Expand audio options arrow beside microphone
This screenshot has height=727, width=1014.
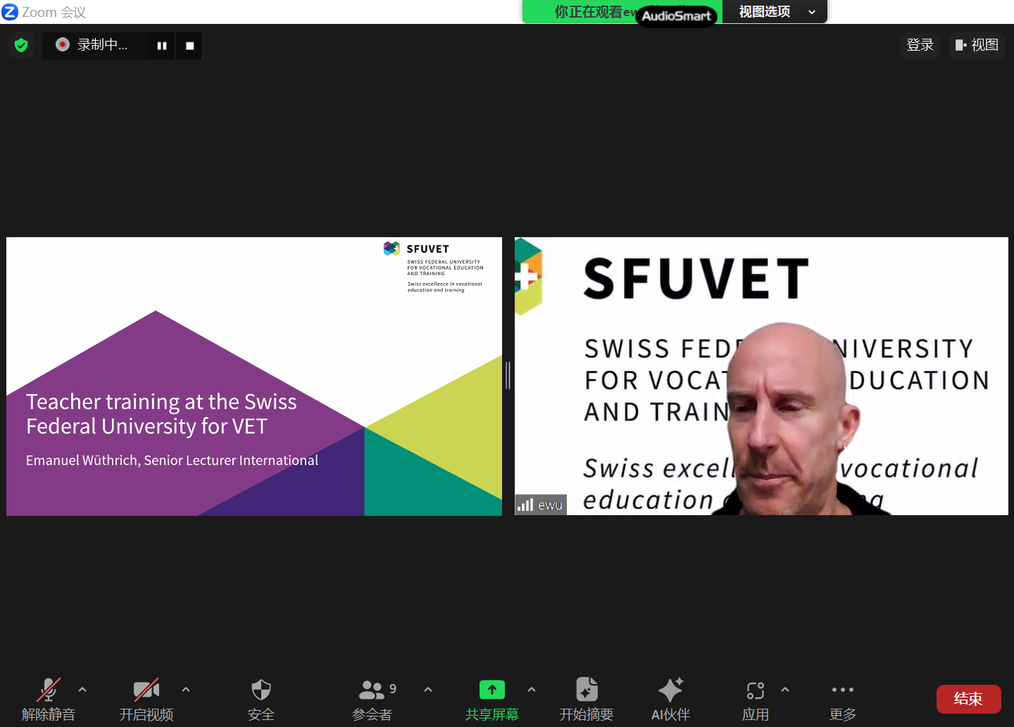click(x=82, y=690)
